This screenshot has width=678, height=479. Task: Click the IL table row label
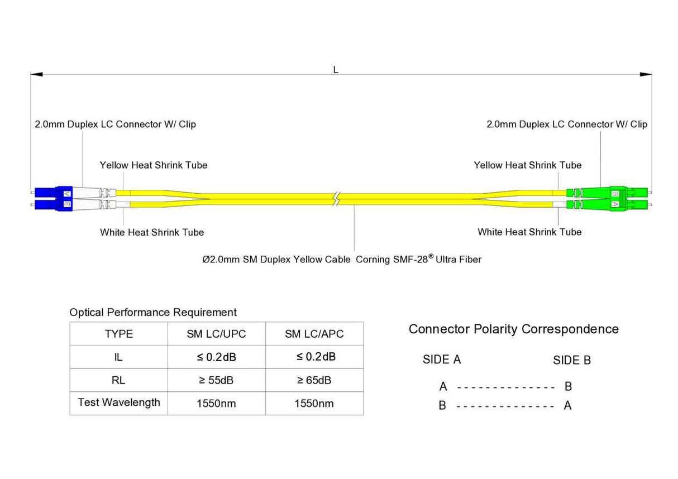(118, 357)
